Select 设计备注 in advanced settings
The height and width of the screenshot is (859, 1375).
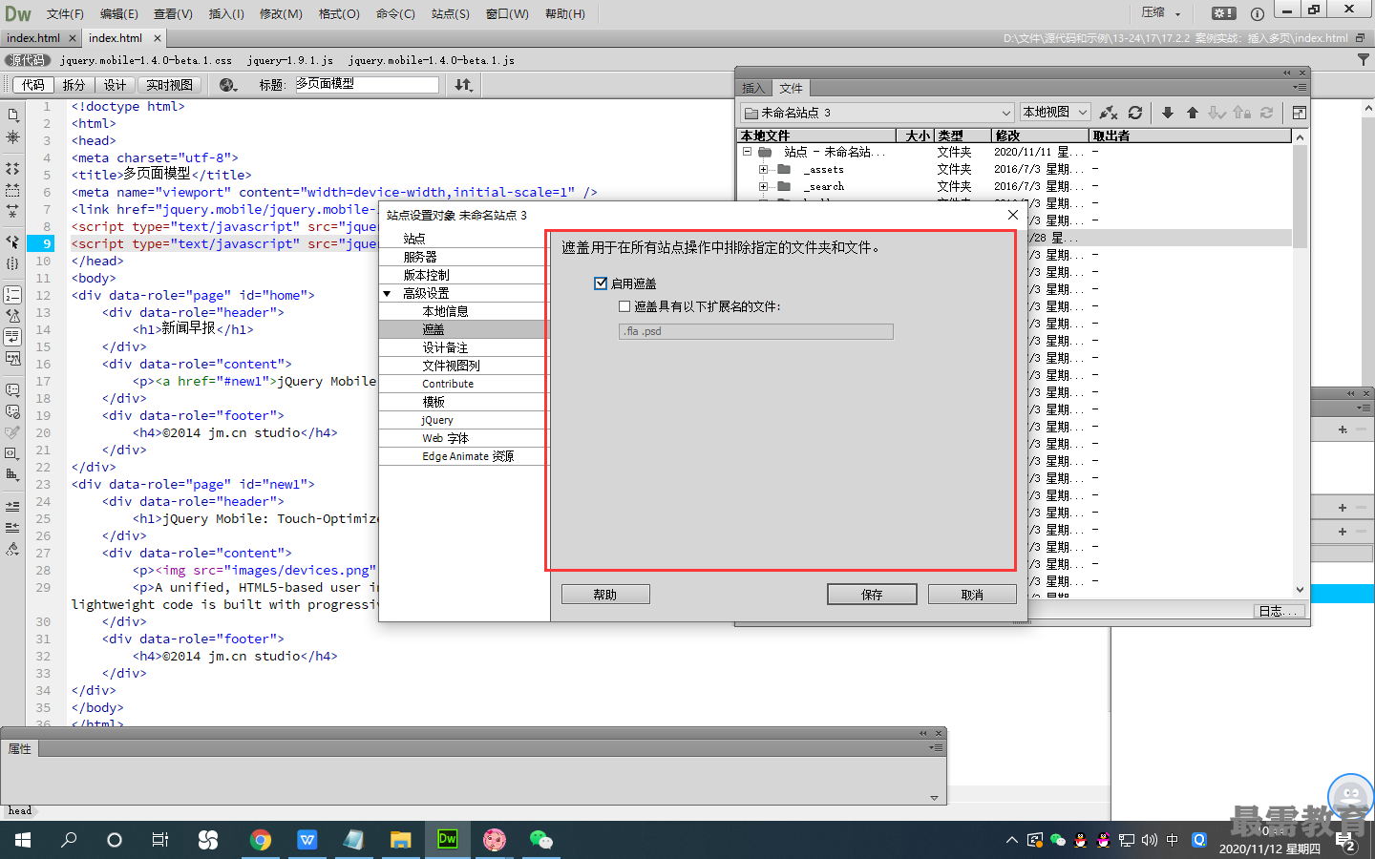click(x=464, y=347)
